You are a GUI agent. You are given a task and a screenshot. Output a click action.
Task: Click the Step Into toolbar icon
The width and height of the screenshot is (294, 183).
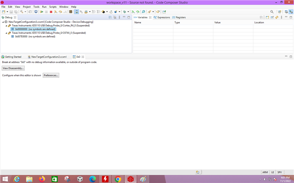click(56, 12)
